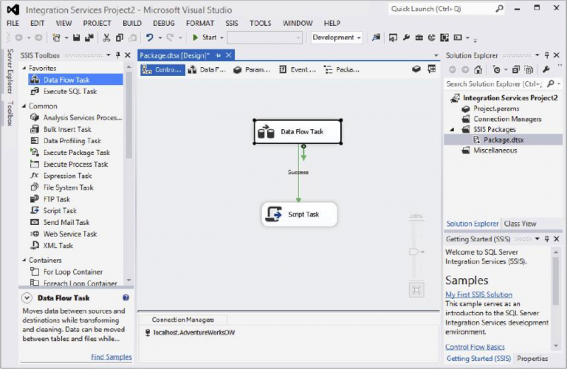This screenshot has width=567, height=369.
Task: Switch to the Class View tab
Action: pos(520,224)
